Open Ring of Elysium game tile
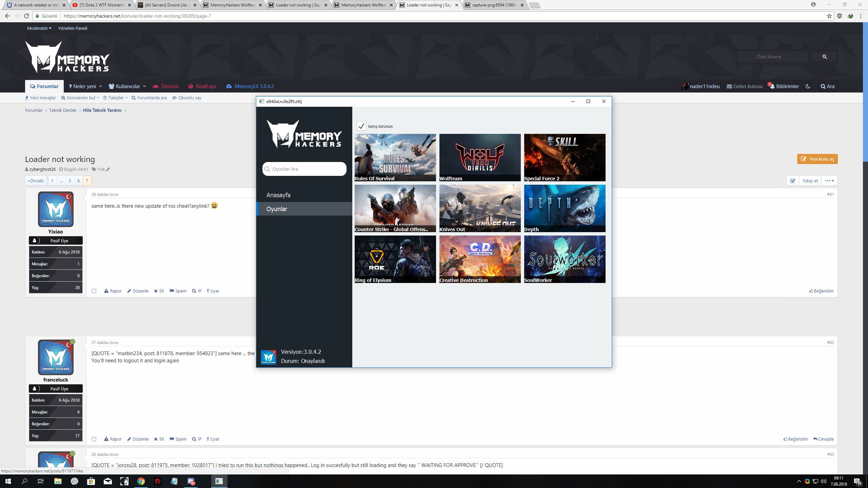The width and height of the screenshot is (868, 488). click(395, 259)
